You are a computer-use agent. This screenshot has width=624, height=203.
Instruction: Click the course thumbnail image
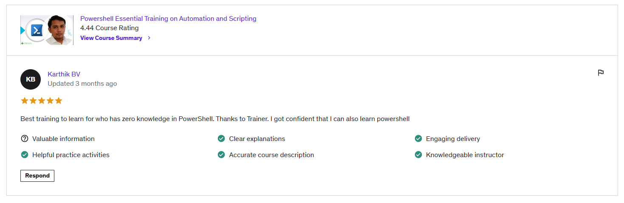click(47, 30)
